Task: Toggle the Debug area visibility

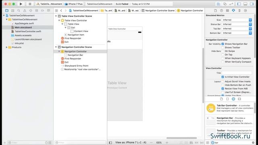Action: coord(246,4)
